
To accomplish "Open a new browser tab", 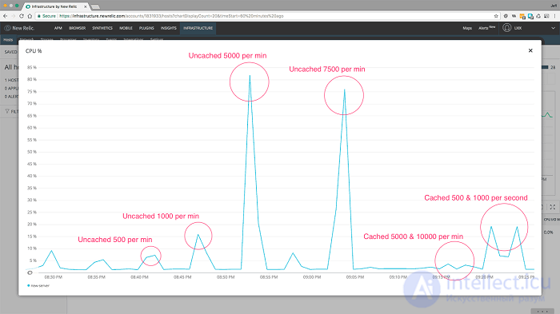I will coord(95,6).
